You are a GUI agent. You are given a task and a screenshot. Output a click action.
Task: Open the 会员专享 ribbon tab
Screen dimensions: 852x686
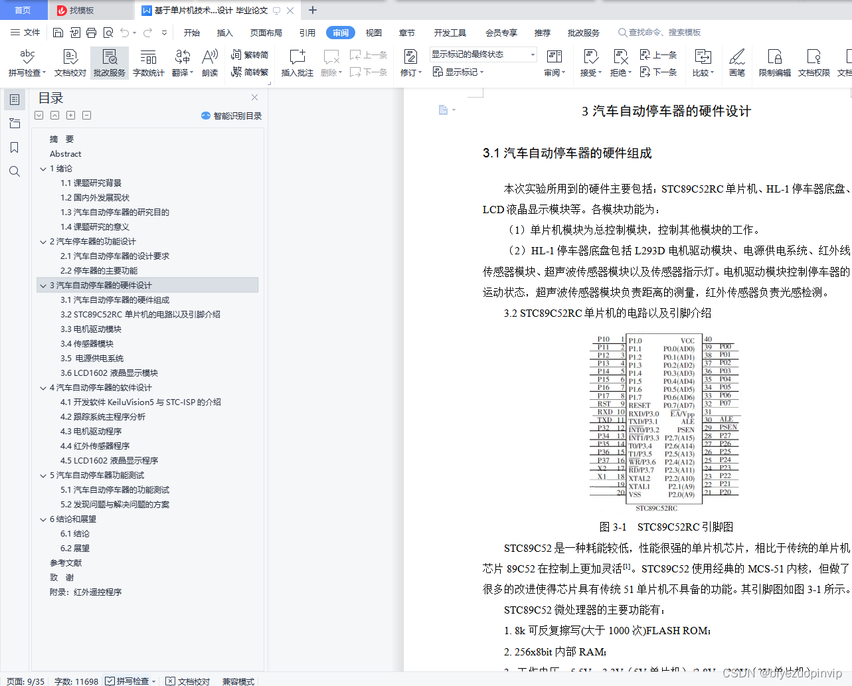[501, 33]
